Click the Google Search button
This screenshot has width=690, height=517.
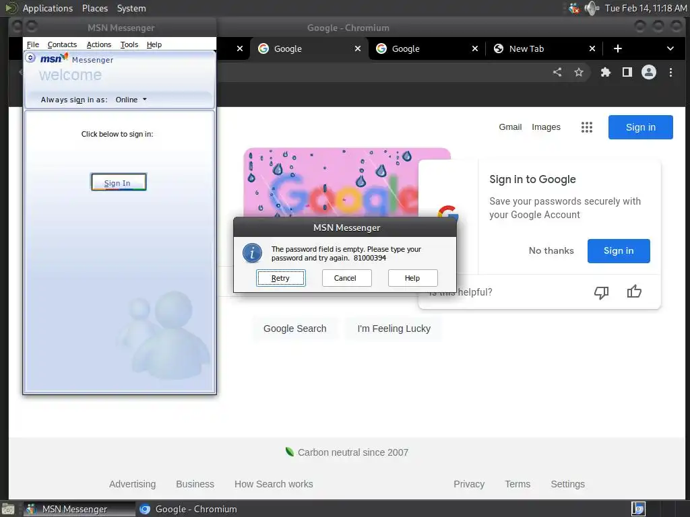(x=295, y=329)
